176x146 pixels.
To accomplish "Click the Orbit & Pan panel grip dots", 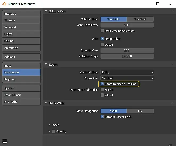I will [x=173, y=11].
